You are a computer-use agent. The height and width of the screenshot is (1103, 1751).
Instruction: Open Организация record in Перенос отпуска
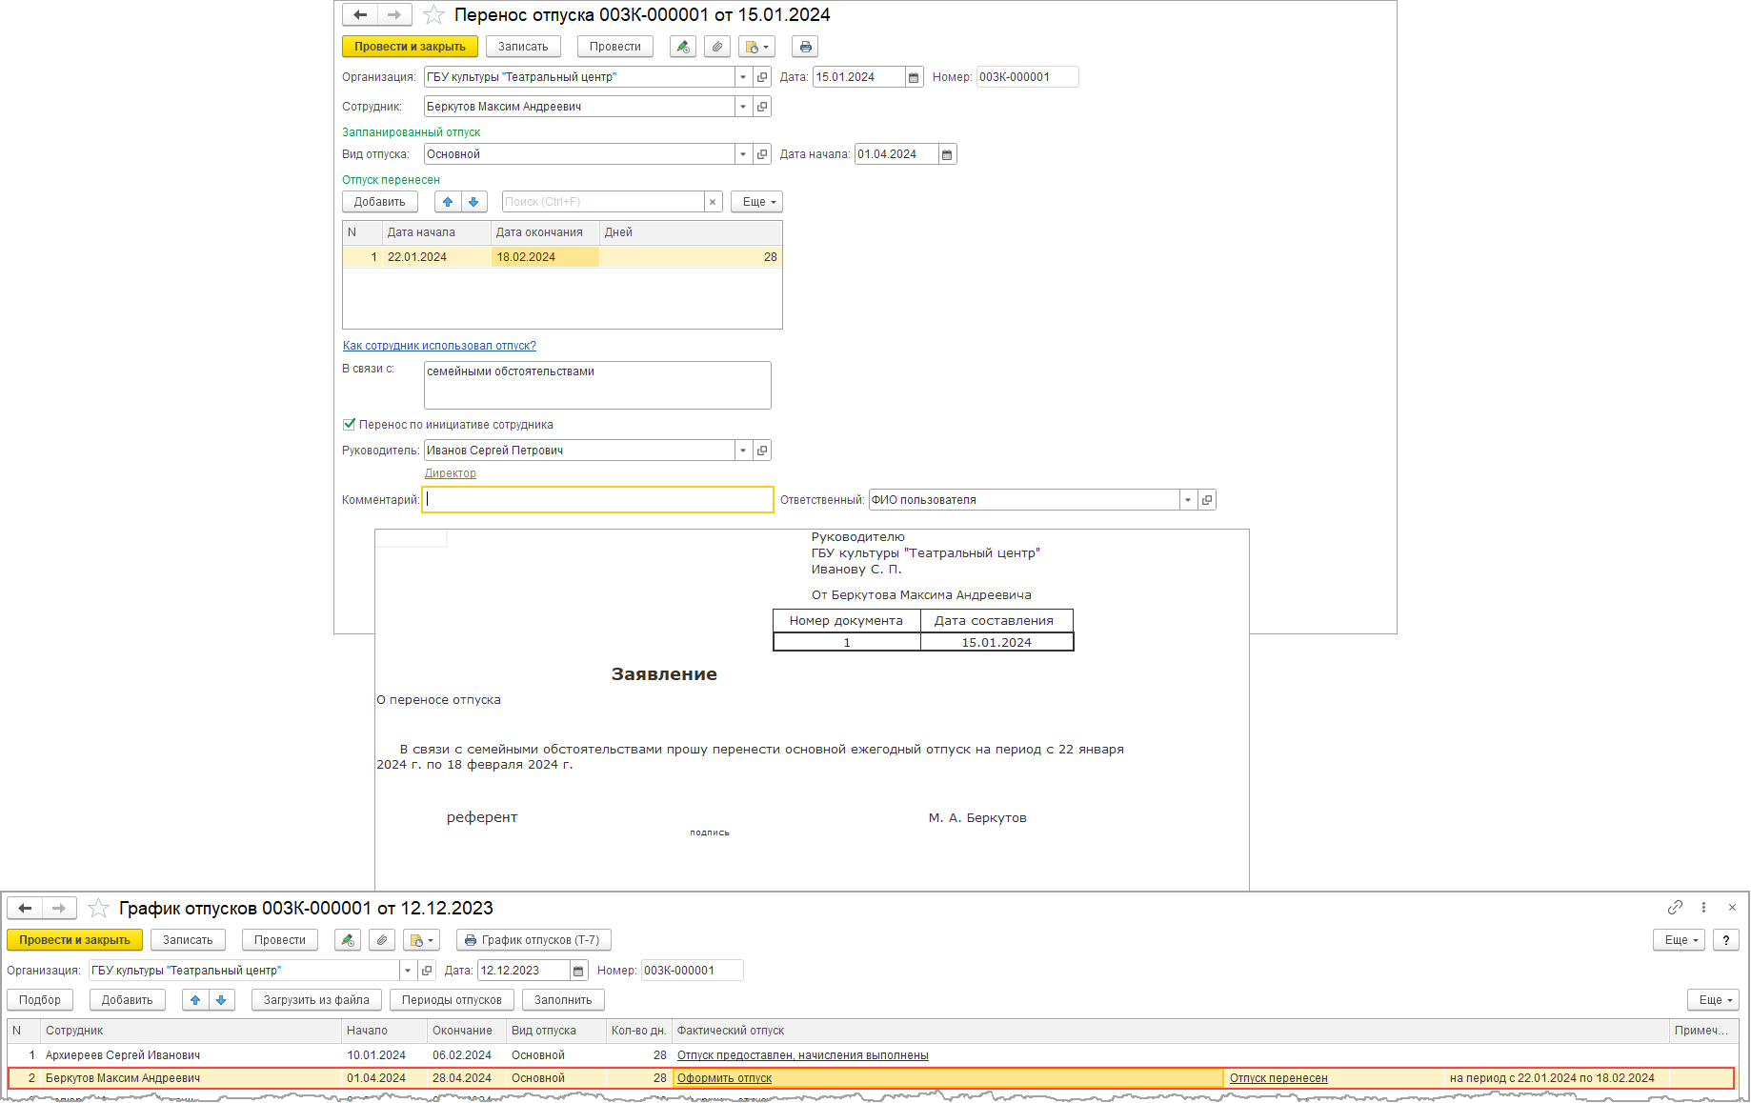pyautogui.click(x=762, y=77)
